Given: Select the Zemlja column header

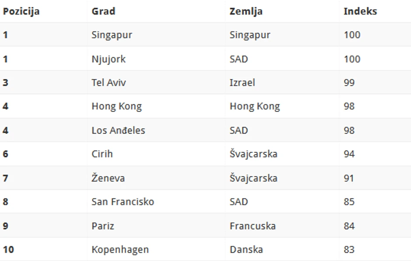Looking at the screenshot, I should 246,11.
